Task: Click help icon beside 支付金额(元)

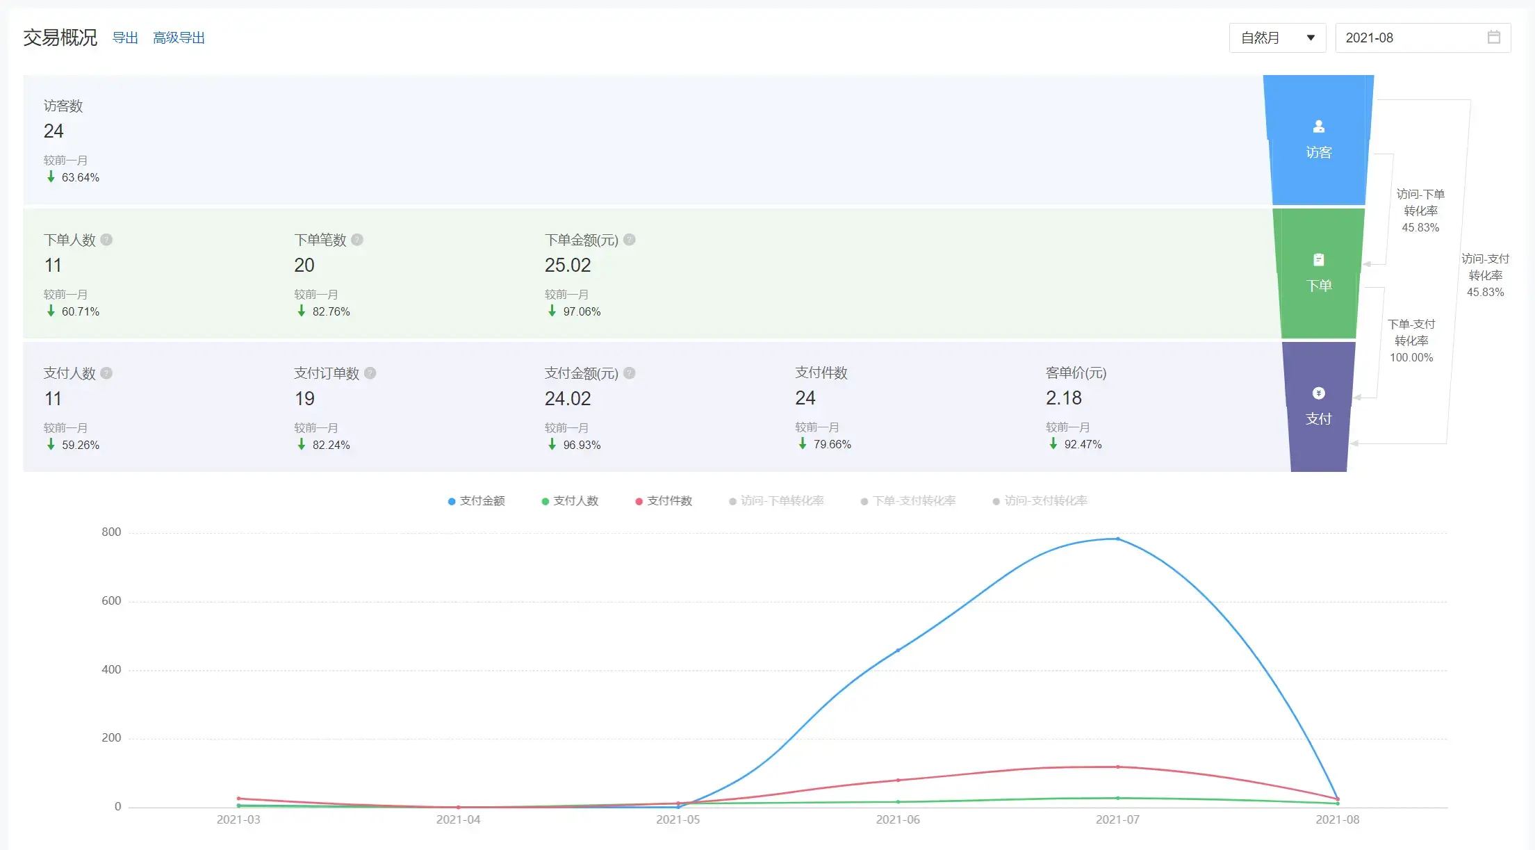Action: tap(630, 373)
